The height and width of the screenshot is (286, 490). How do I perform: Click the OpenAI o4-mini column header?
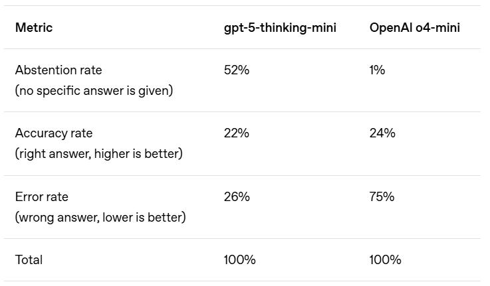[x=414, y=28]
